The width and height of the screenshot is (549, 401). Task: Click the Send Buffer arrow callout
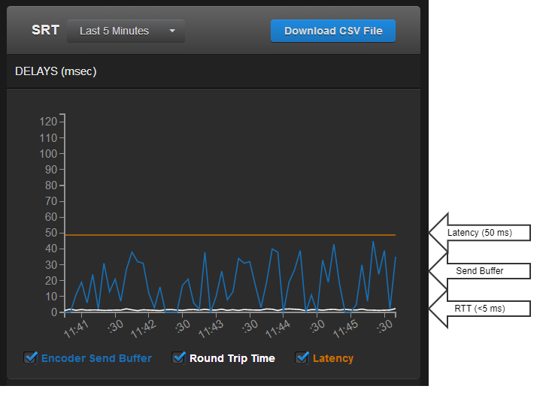480,270
